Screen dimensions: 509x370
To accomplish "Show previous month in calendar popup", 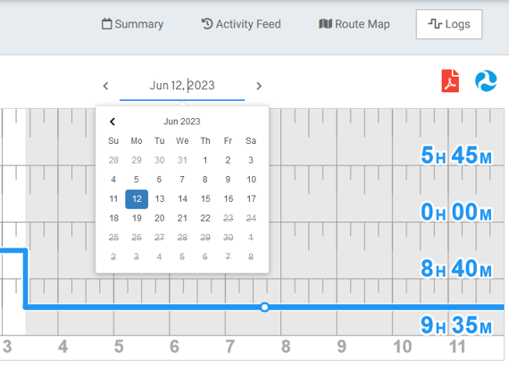I will [x=113, y=122].
